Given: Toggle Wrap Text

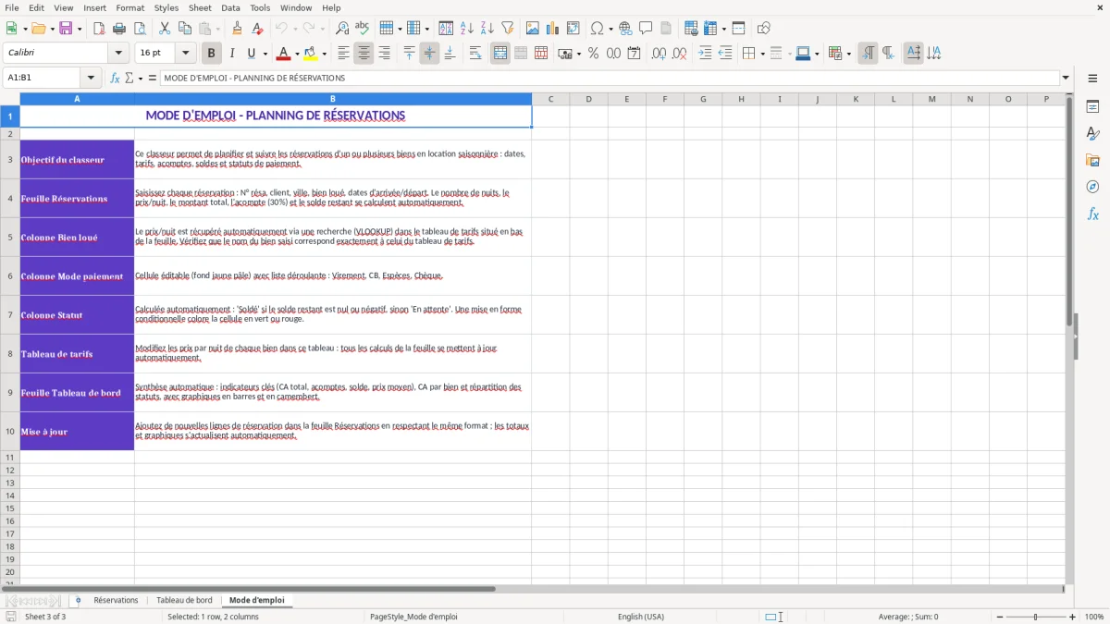Looking at the screenshot, I should point(475,54).
